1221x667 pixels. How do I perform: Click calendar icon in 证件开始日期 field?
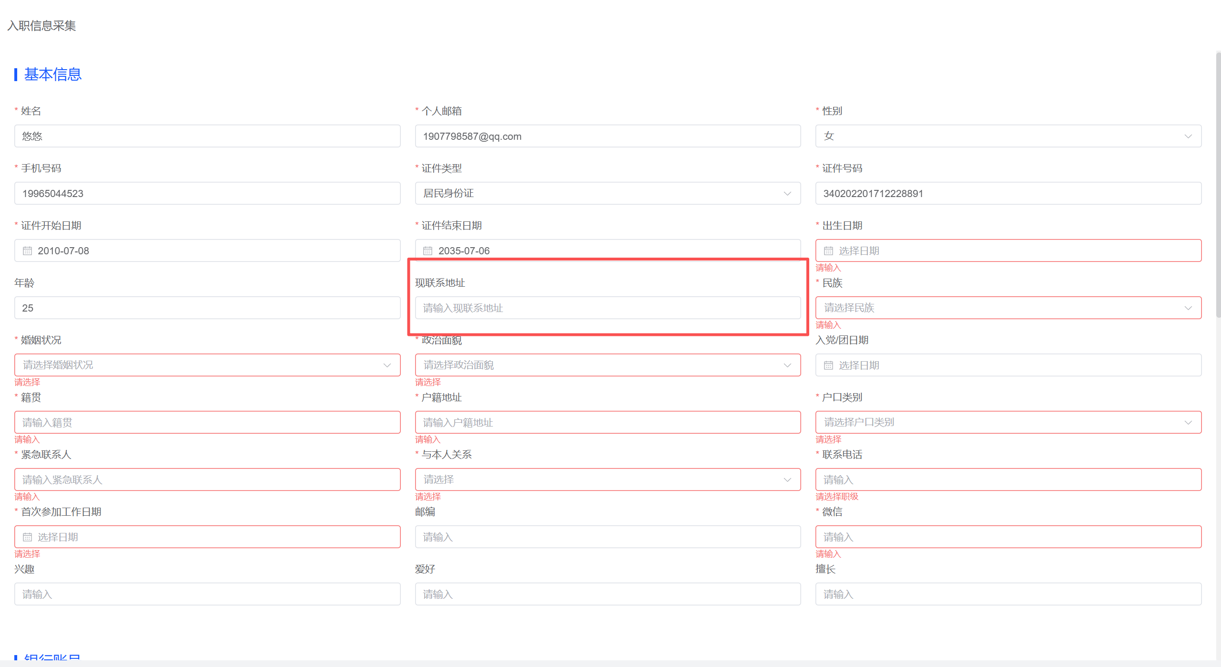coord(28,250)
